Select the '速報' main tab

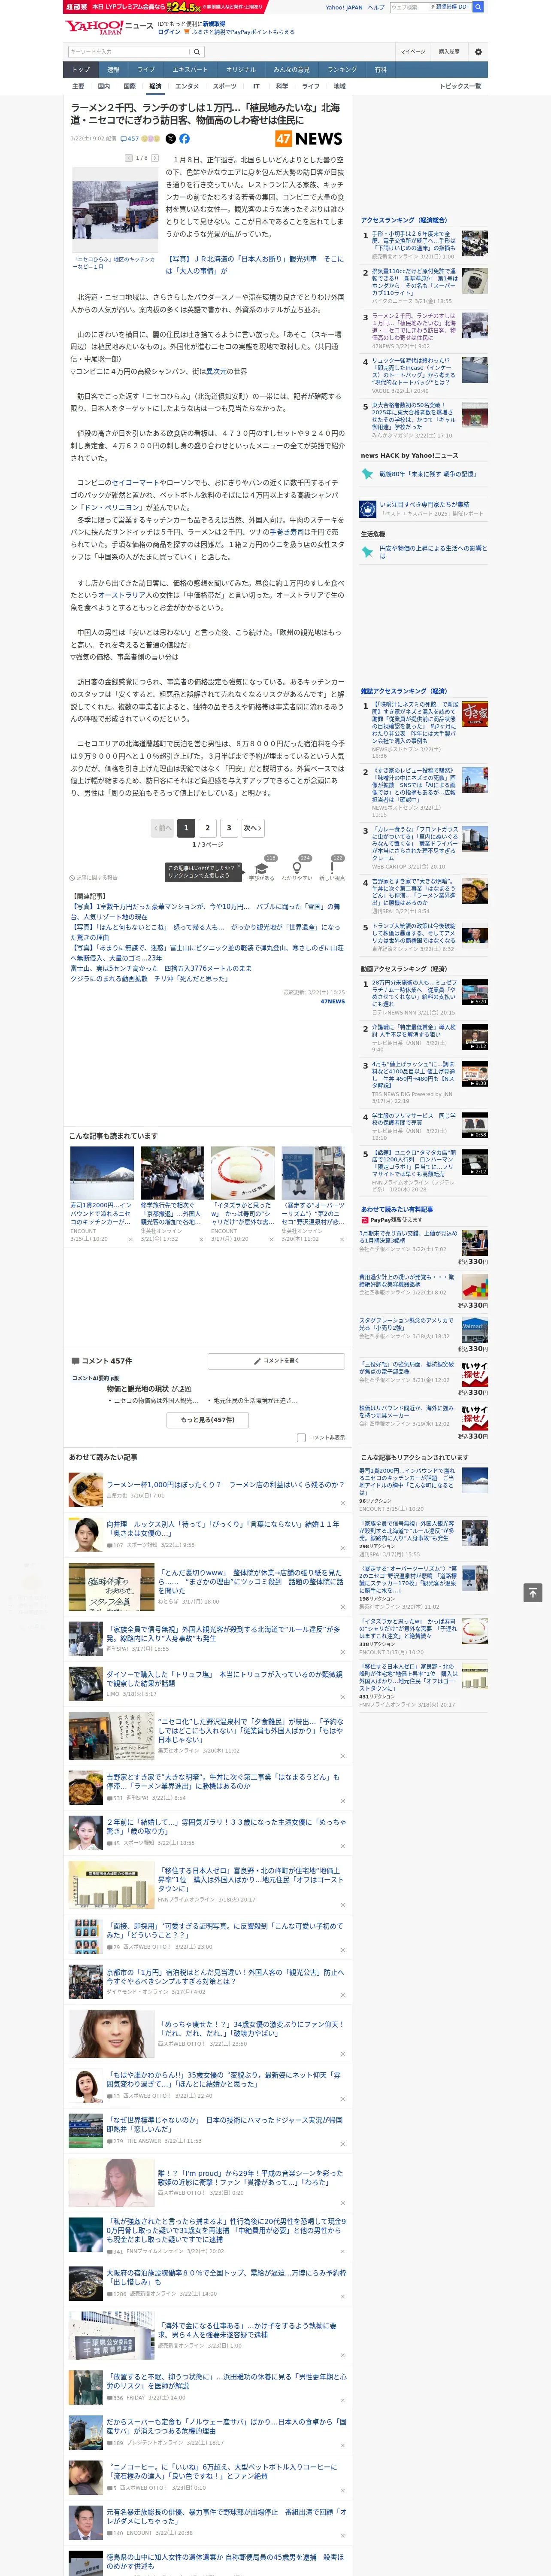(x=113, y=69)
